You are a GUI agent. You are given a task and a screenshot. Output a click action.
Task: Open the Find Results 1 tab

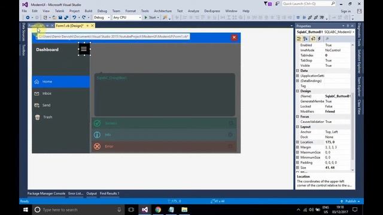pyautogui.click(x=110, y=193)
